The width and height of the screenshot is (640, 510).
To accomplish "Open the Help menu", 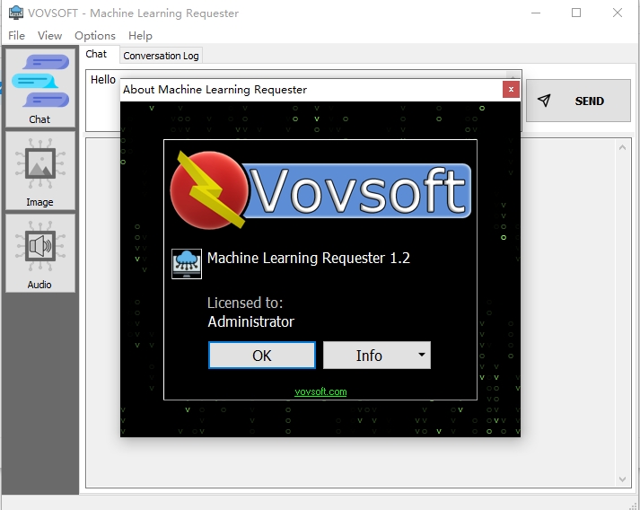I will click(x=140, y=36).
